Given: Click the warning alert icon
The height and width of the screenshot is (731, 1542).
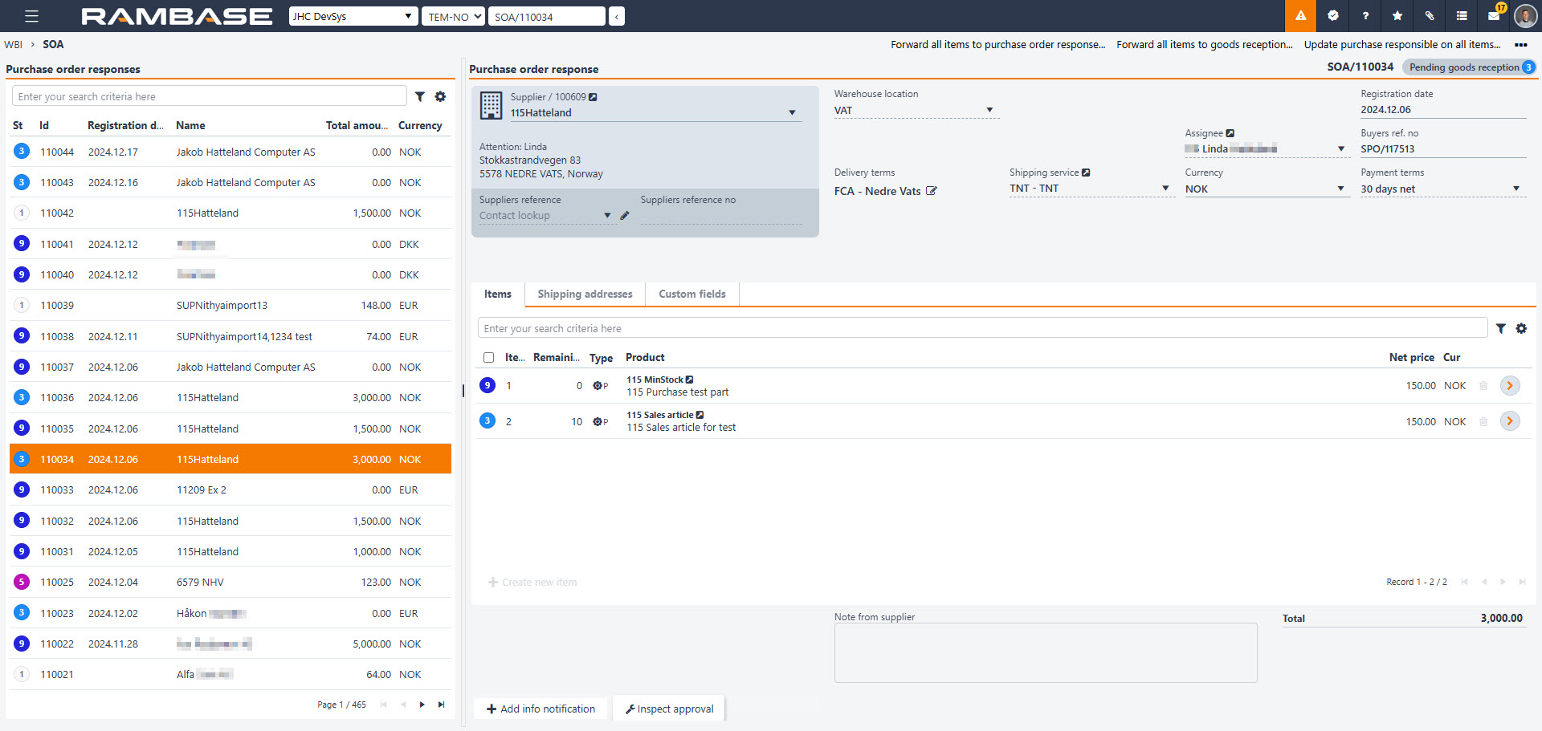Looking at the screenshot, I should [x=1300, y=16].
